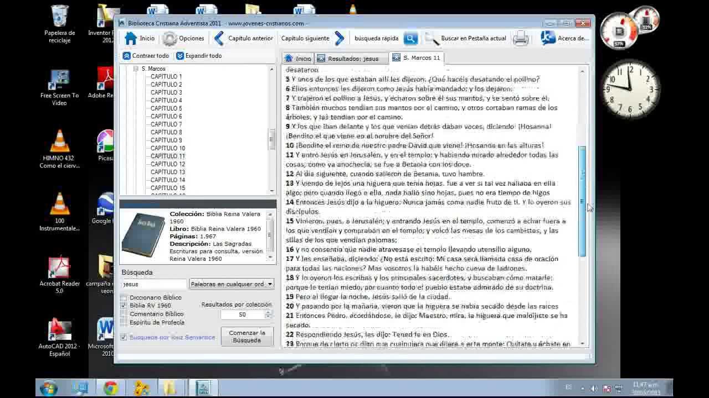Click CAPITULO 3 tree row
This screenshot has width=709, height=398.
(166, 92)
